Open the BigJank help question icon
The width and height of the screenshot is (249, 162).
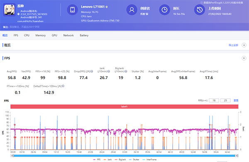tap(126, 72)
